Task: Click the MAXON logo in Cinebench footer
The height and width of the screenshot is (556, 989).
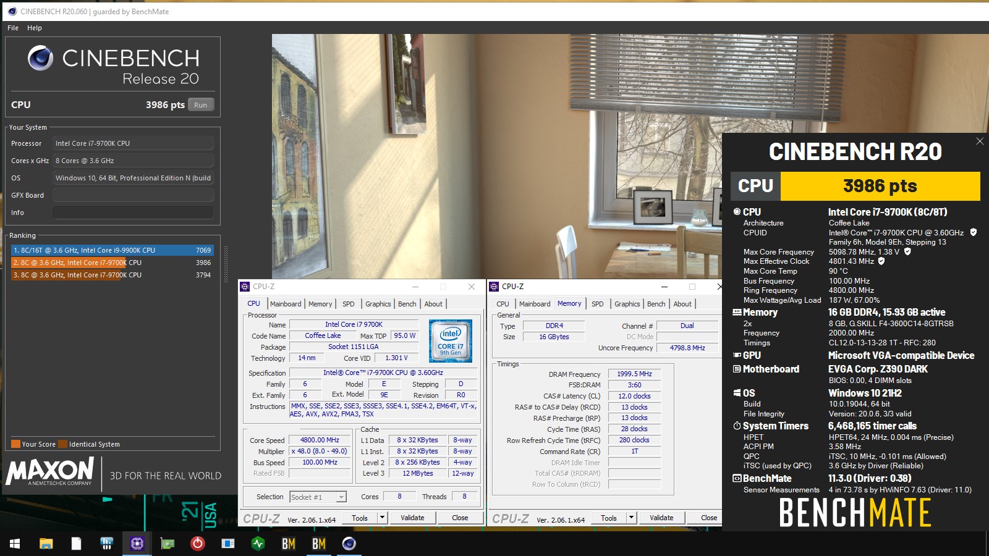Action: coord(50,471)
